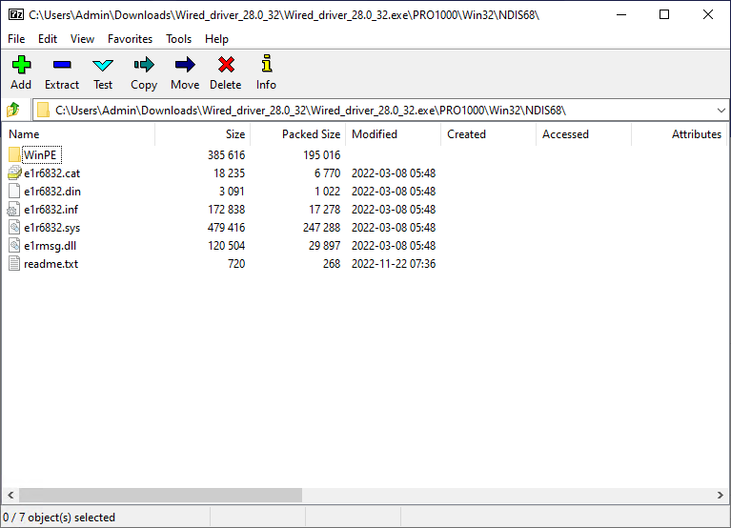Click the red Delete icon
Image resolution: width=731 pixels, height=528 pixels.
[x=226, y=66]
